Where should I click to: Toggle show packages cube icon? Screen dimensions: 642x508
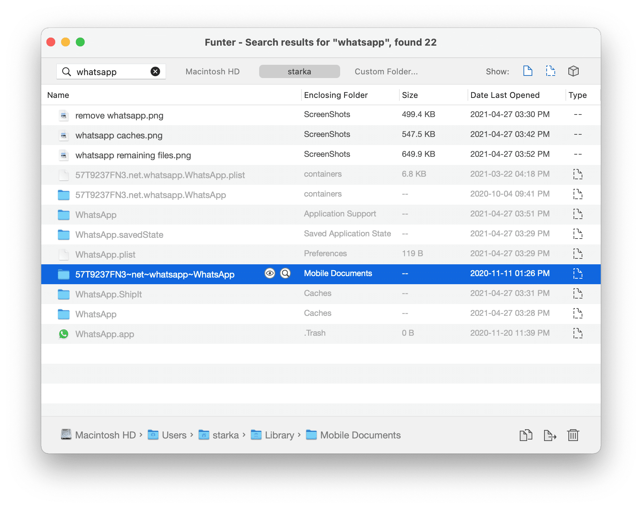coord(573,71)
